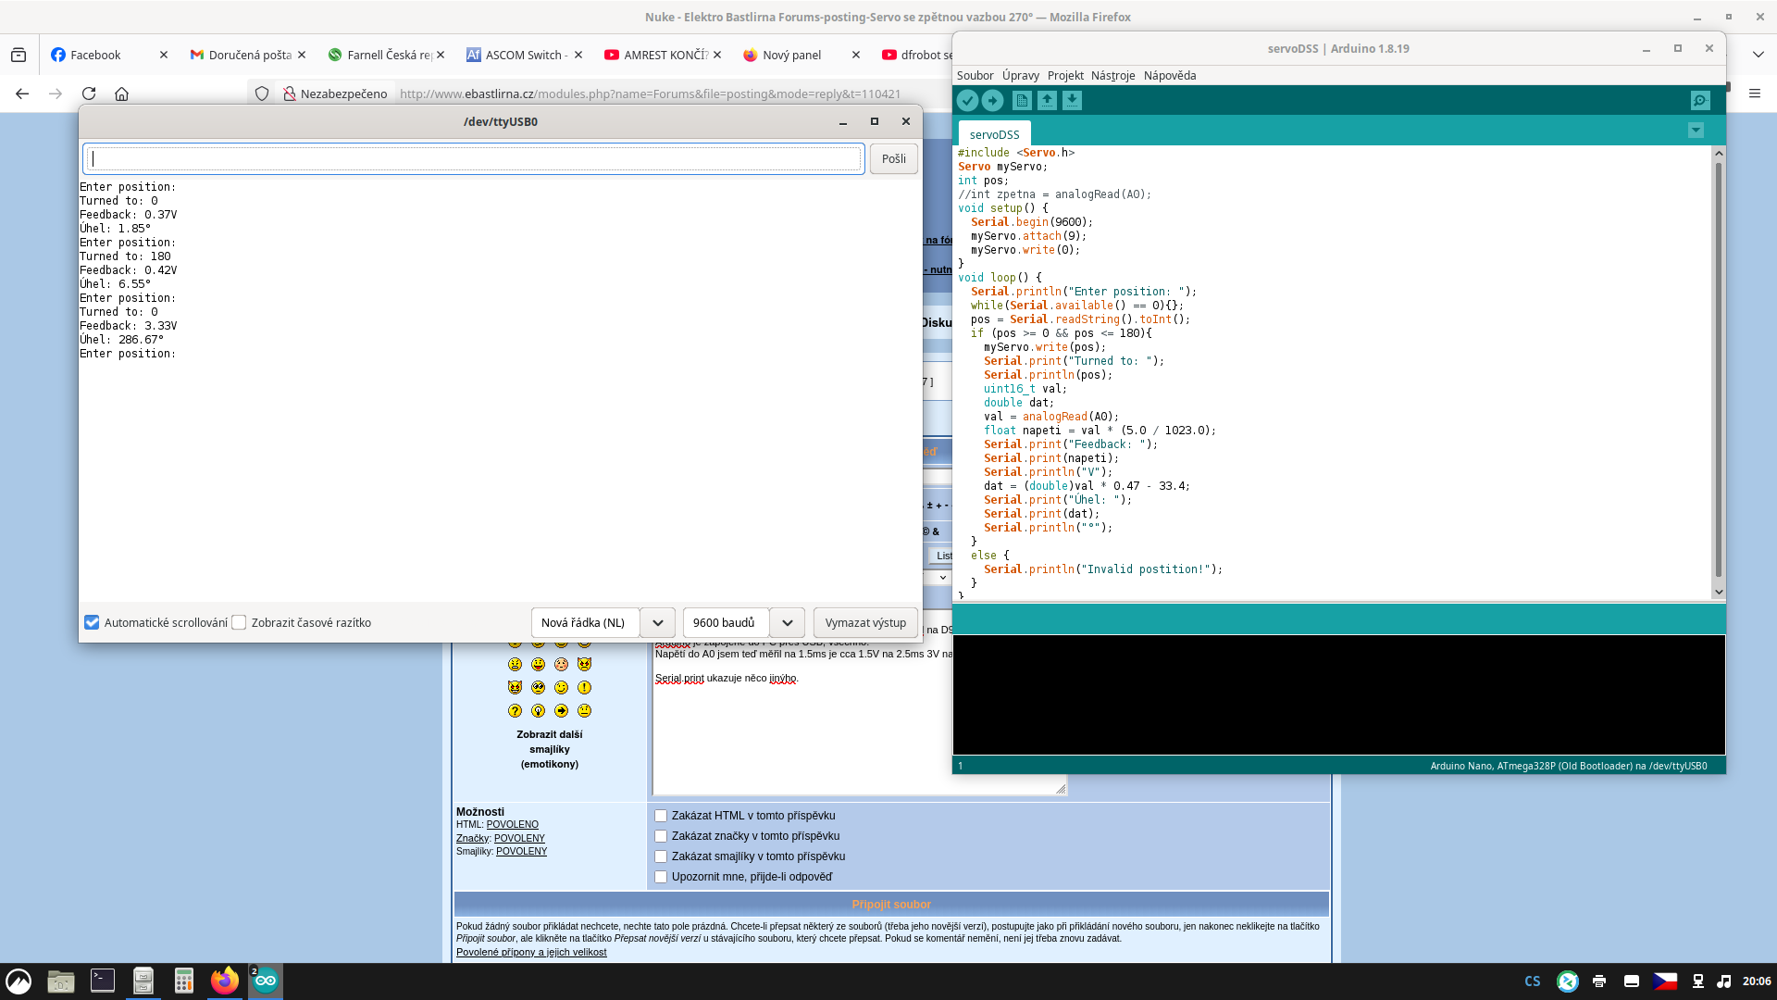Click the Save sketch icon
The height and width of the screenshot is (1000, 1777).
click(x=1072, y=101)
